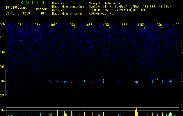Click the kHz axis unit label
This screenshot has width=183, height=116.
pos(3,23)
